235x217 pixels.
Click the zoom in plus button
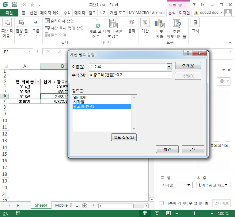tap(212, 213)
